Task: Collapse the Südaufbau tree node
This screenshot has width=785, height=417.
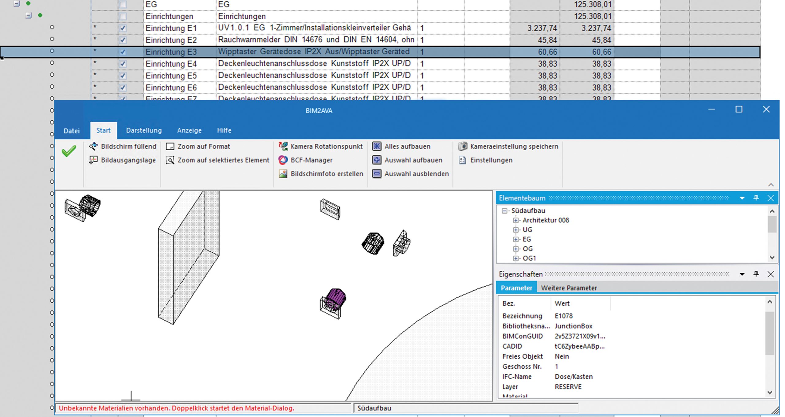Action: click(504, 210)
